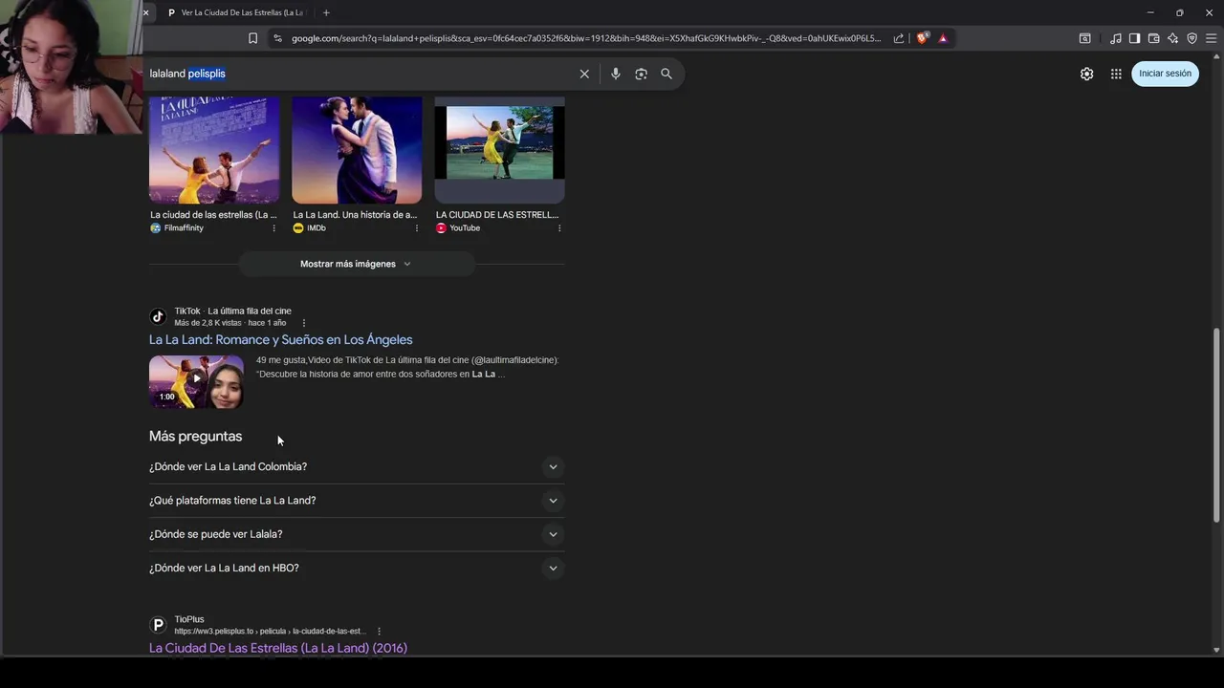Open tab search icon in toolbar
Viewport: 1224px width, 688px height.
(x=1084, y=38)
